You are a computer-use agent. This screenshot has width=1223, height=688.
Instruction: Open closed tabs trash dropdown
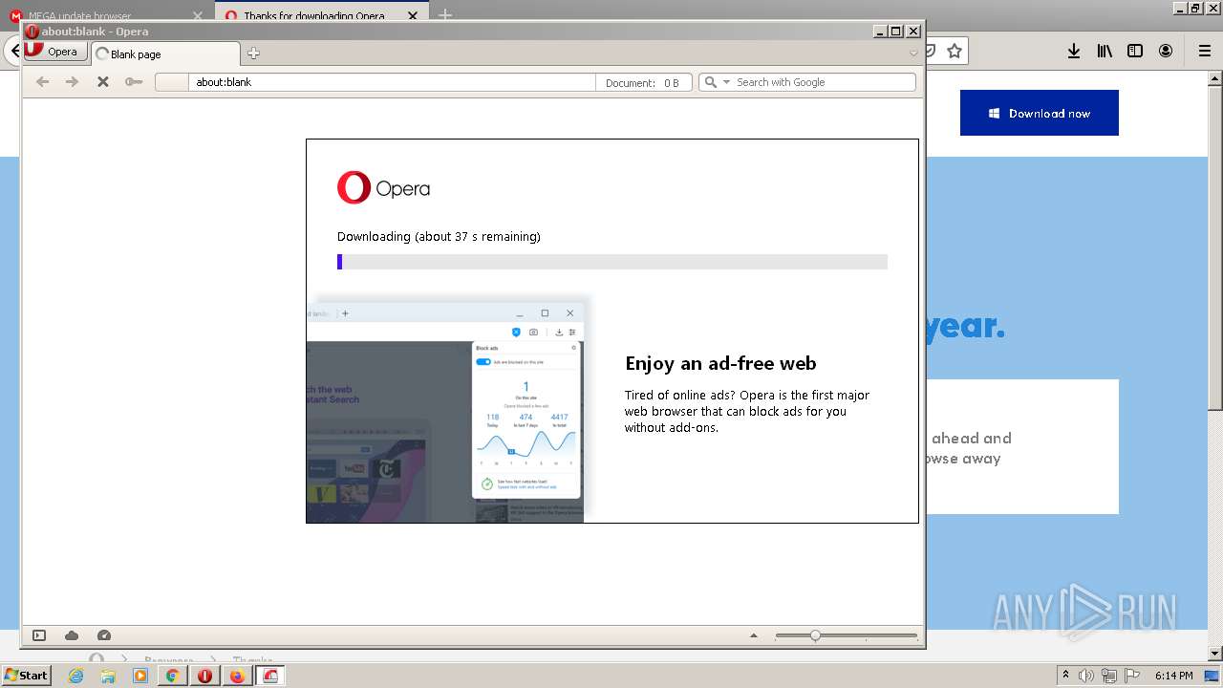click(913, 54)
